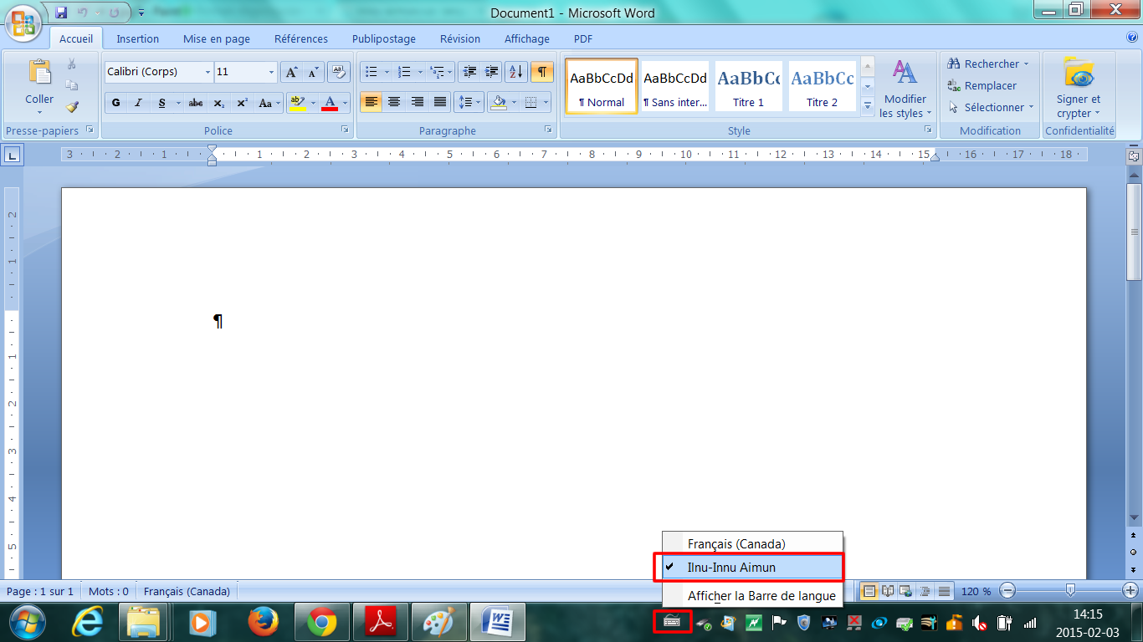Apply the Titre 1 style thumbnail
This screenshot has width=1143, height=642.
pyautogui.click(x=749, y=86)
